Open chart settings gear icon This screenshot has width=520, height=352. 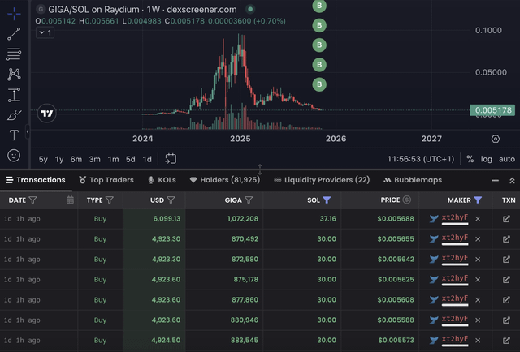click(496, 139)
